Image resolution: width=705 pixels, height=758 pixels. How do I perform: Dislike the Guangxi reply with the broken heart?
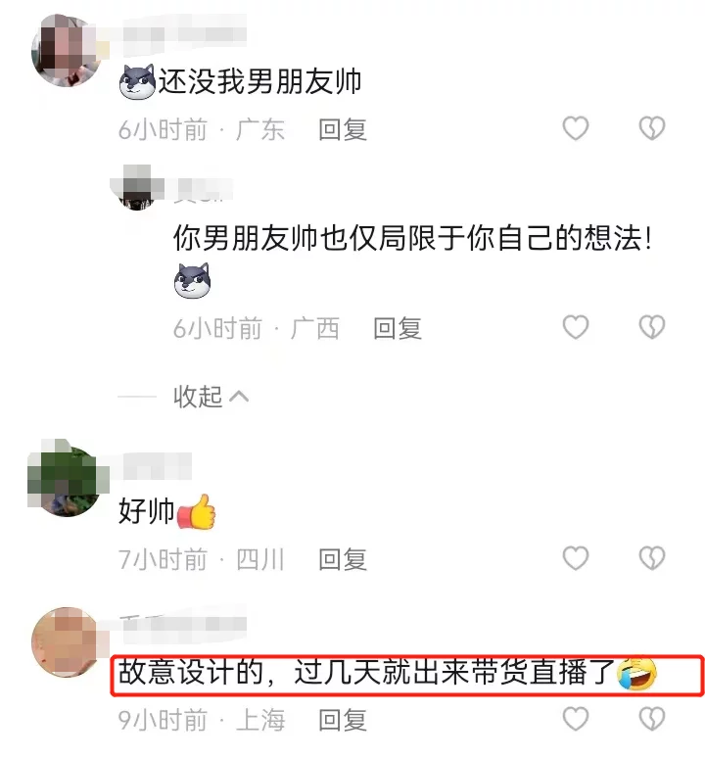652,327
